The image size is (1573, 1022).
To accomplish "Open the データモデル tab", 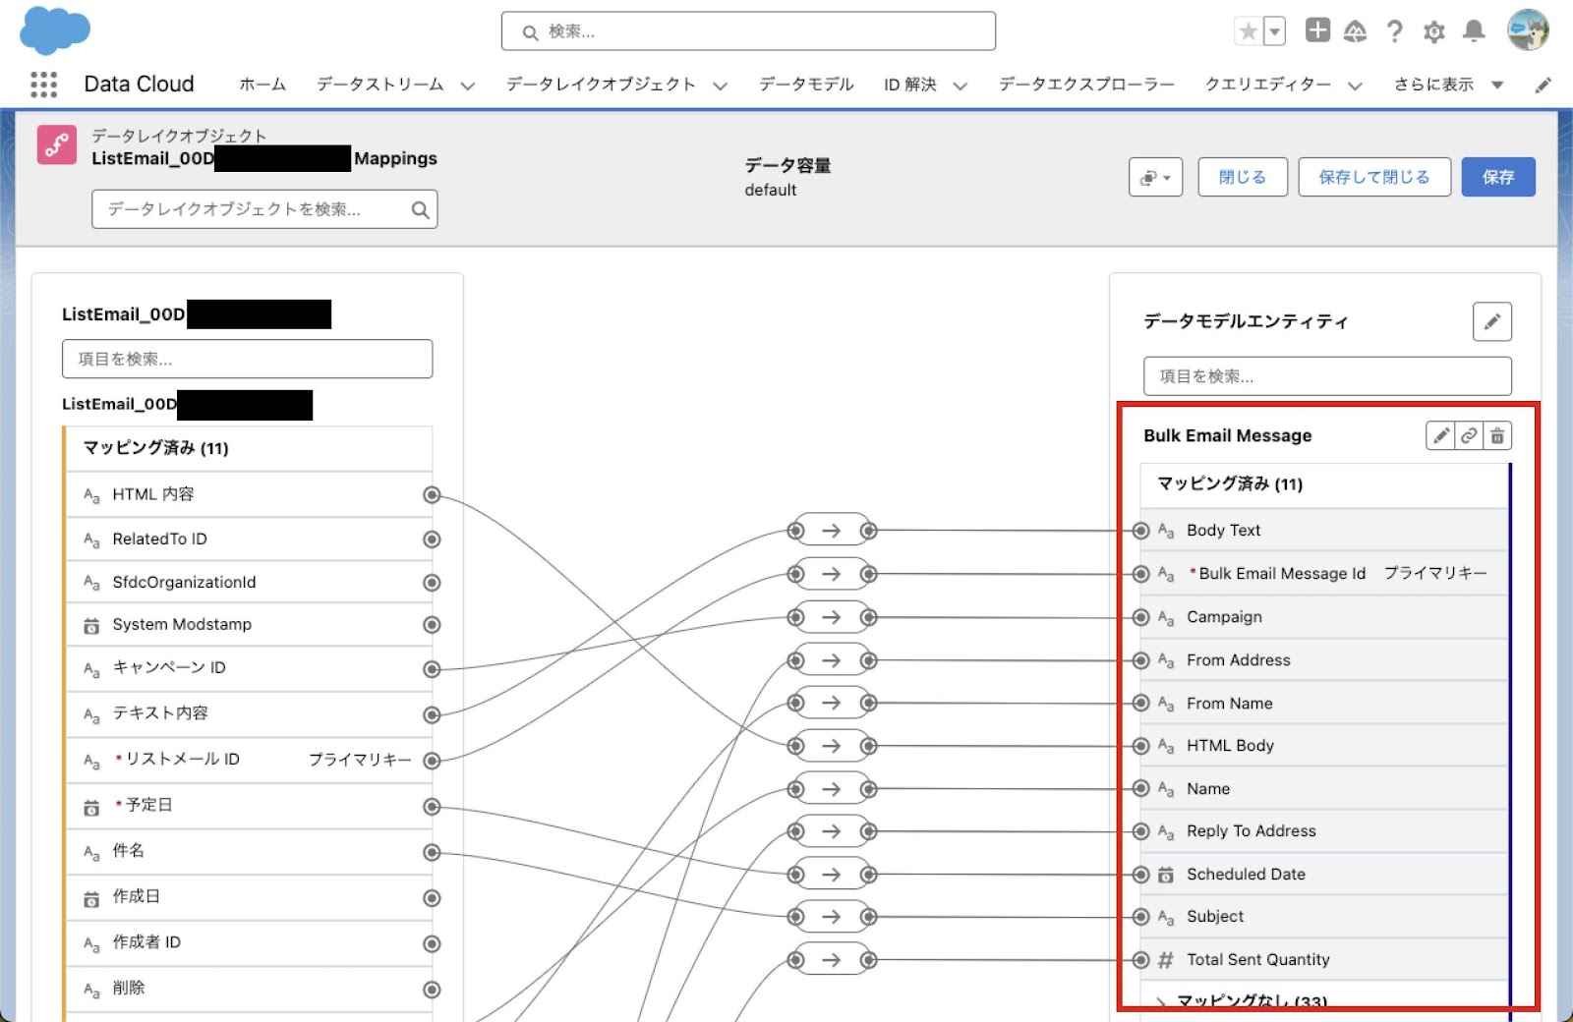I will click(806, 85).
